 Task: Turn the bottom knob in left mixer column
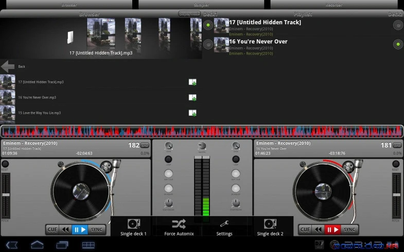point(168,203)
